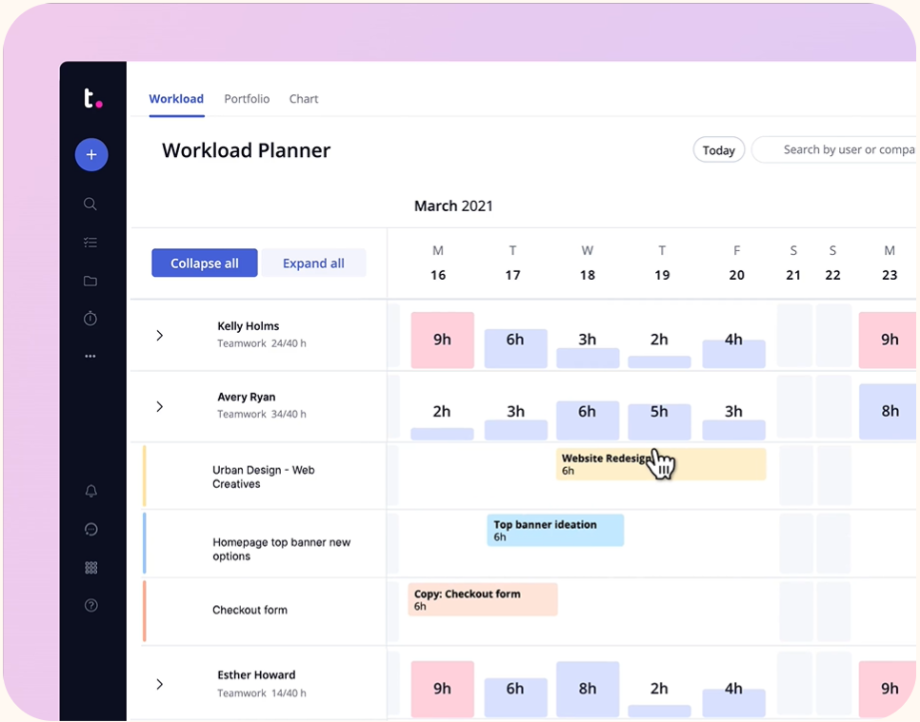Open the apps grid icon near the bottom sidebar
Viewport: 920px width, 722px height.
(x=90, y=567)
